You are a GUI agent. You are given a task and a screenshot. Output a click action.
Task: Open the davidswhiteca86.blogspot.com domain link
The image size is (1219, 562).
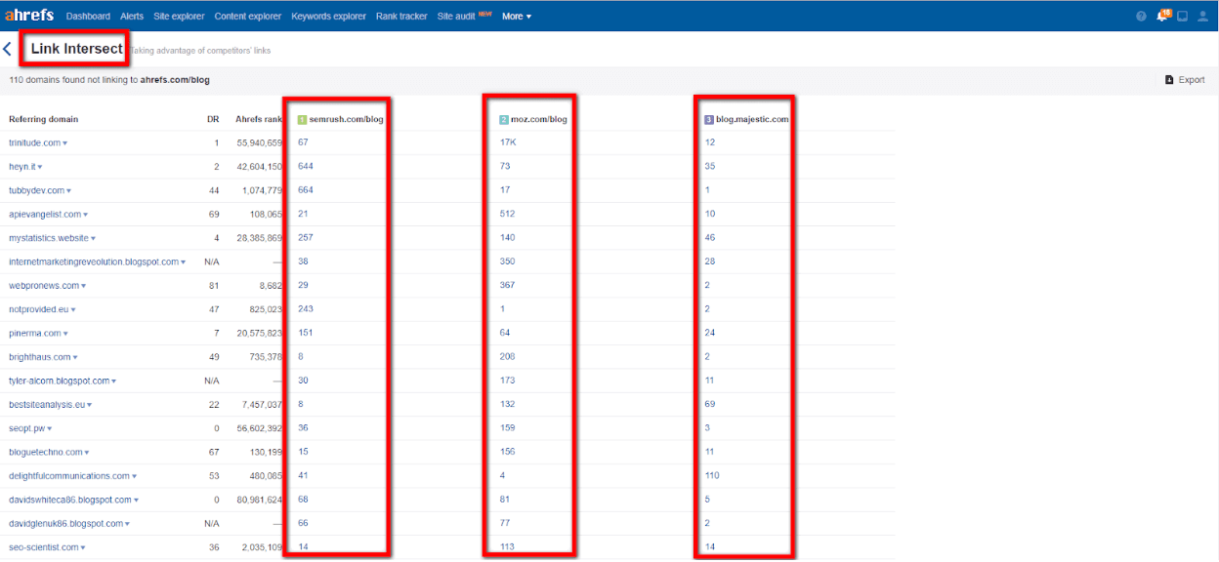[x=70, y=500]
